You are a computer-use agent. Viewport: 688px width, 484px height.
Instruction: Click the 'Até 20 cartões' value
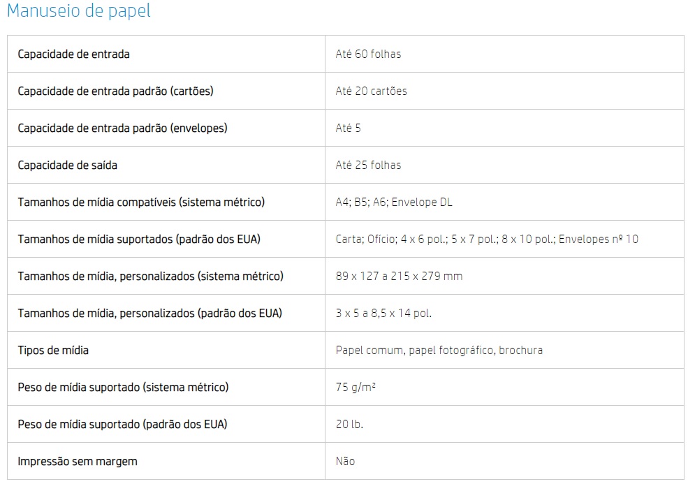coord(371,91)
